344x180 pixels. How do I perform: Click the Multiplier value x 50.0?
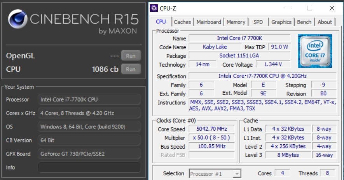pos(212,137)
